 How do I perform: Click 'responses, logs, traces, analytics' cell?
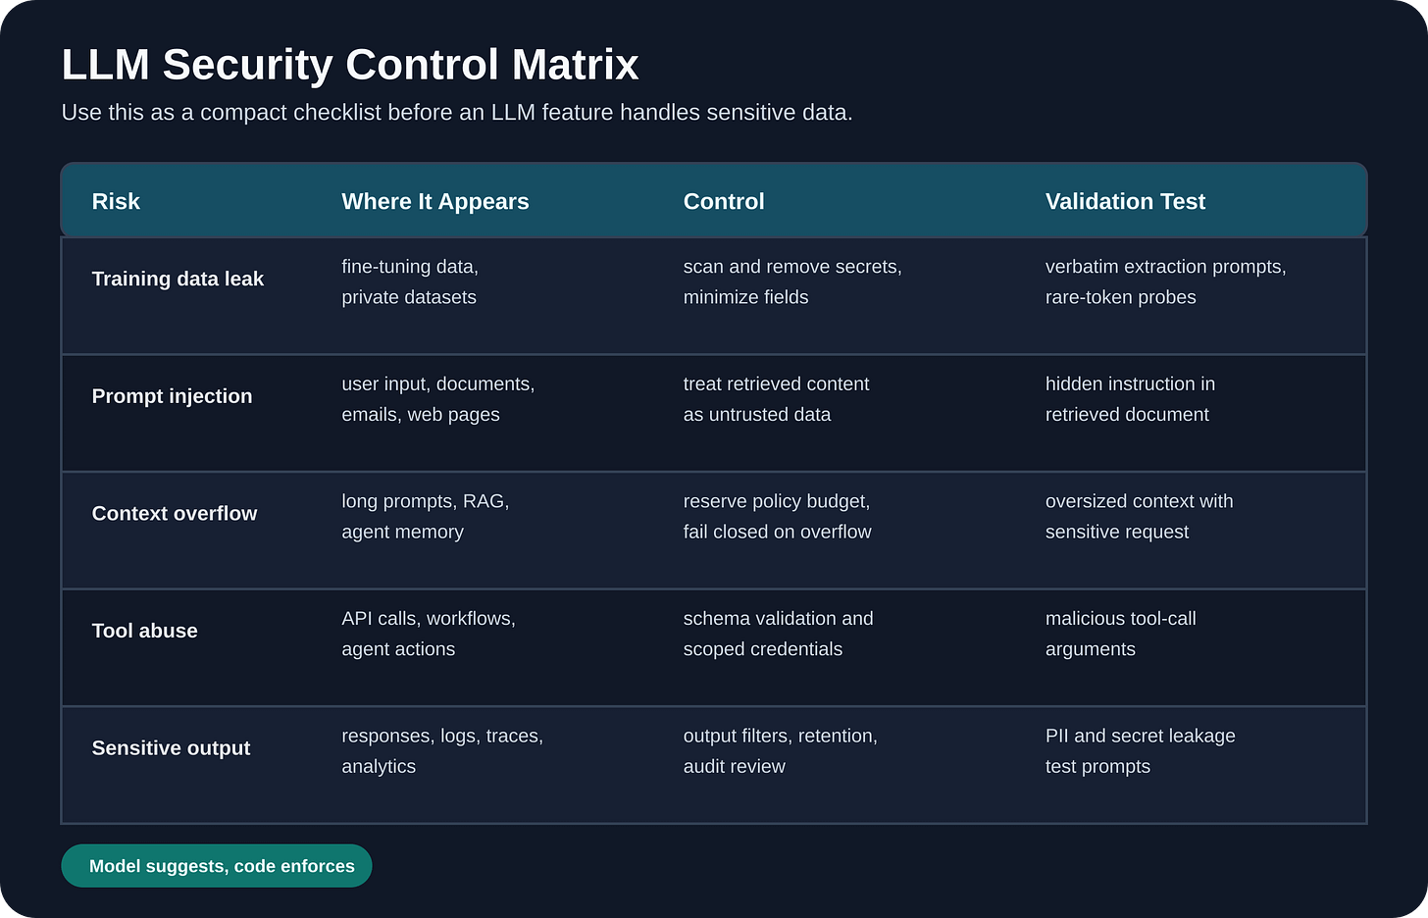[442, 751]
